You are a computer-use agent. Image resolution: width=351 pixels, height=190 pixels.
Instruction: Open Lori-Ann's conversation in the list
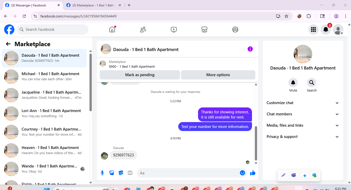point(44,114)
